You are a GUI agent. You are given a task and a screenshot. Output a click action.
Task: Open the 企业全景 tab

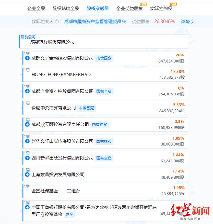coord(36,9)
